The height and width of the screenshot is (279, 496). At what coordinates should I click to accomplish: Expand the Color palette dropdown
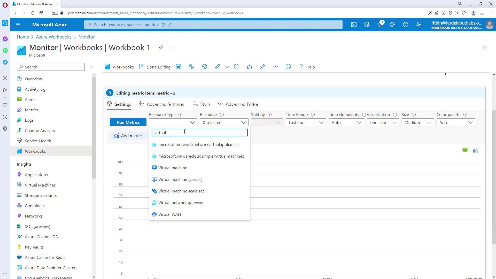tap(456, 122)
